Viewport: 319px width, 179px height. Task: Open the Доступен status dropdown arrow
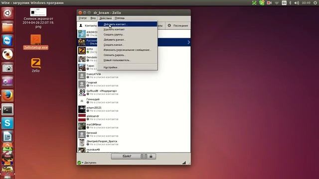(83, 163)
